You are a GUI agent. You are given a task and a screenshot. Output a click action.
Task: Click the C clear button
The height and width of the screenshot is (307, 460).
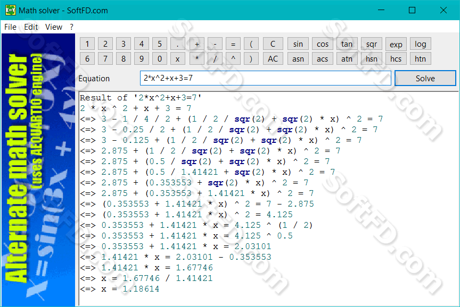pyautogui.click(x=273, y=44)
